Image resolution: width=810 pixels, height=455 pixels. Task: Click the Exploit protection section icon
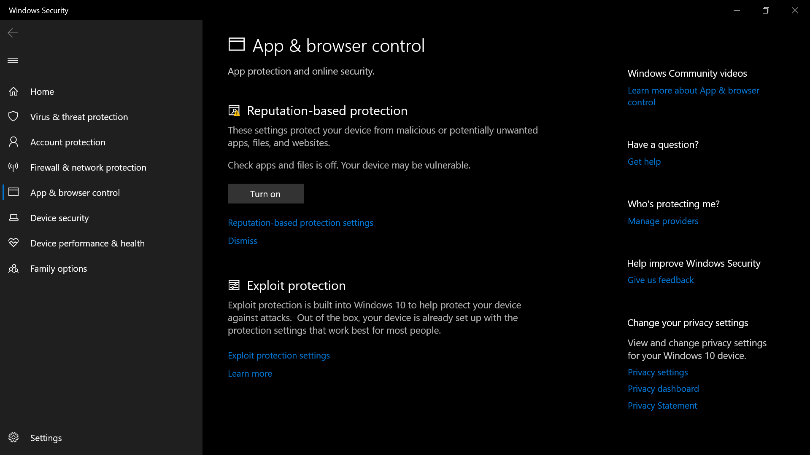point(234,285)
